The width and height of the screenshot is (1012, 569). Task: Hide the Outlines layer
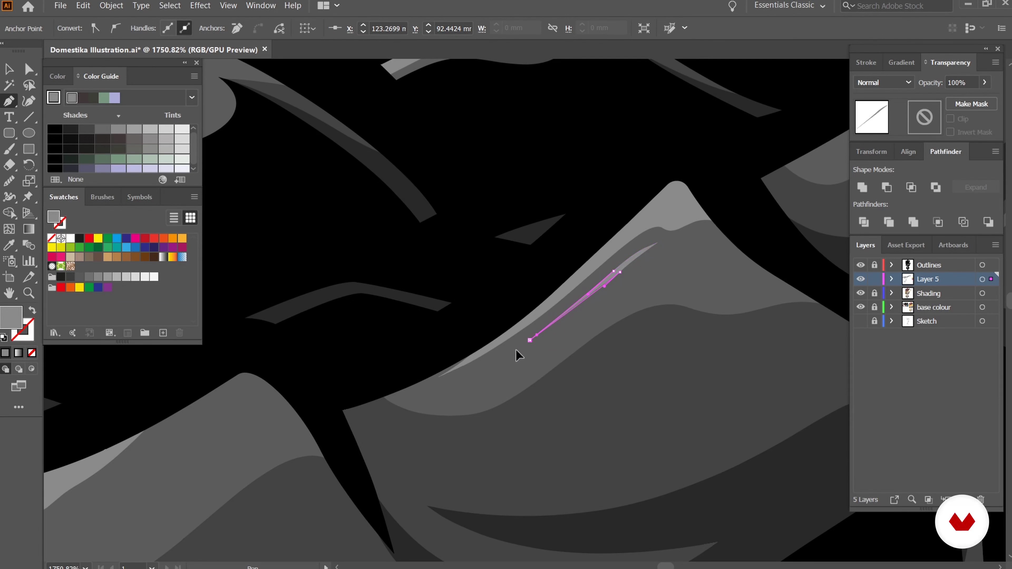pyautogui.click(x=860, y=265)
